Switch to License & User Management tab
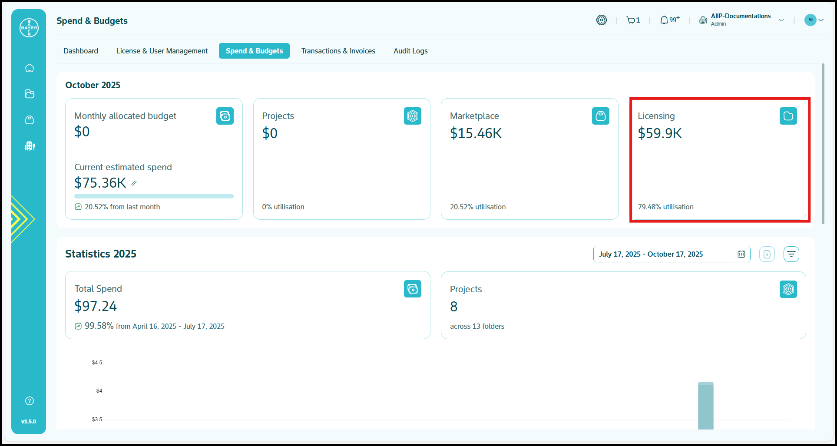Image resolution: width=837 pixels, height=446 pixels. tap(162, 51)
